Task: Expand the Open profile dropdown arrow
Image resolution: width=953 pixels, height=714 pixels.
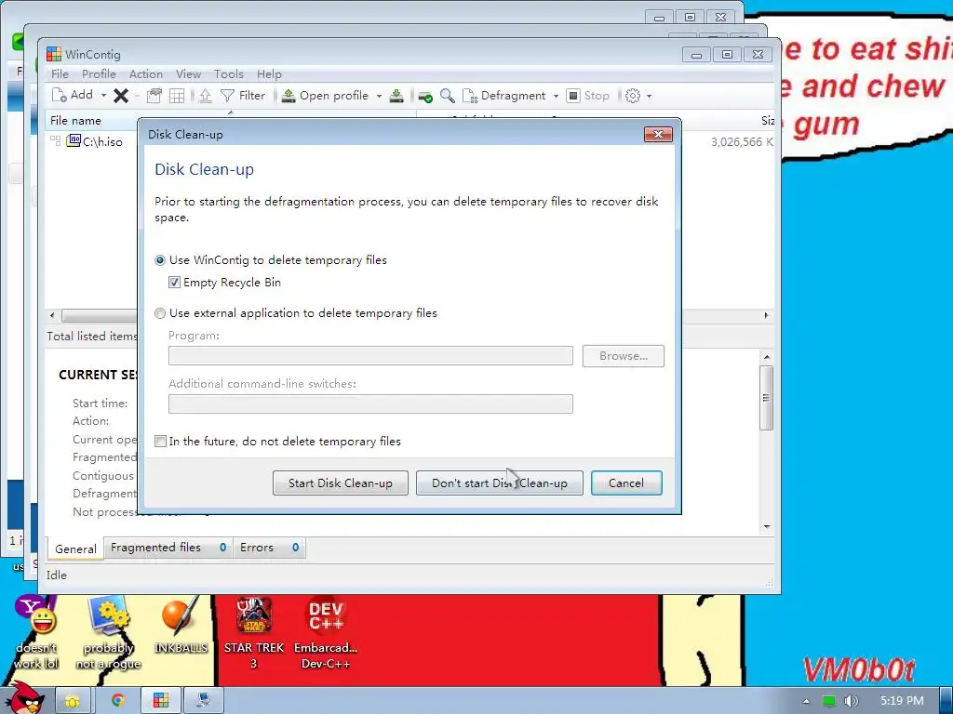Action: pyautogui.click(x=379, y=96)
